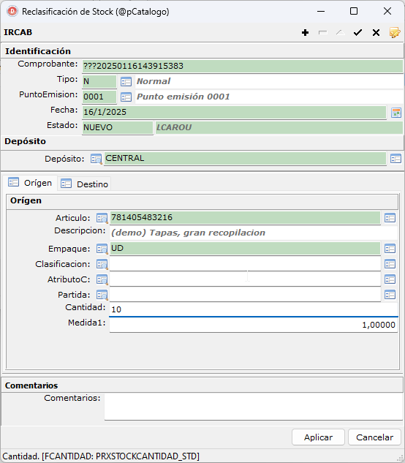Click the search icon beside AtributoC label

pos(102,279)
